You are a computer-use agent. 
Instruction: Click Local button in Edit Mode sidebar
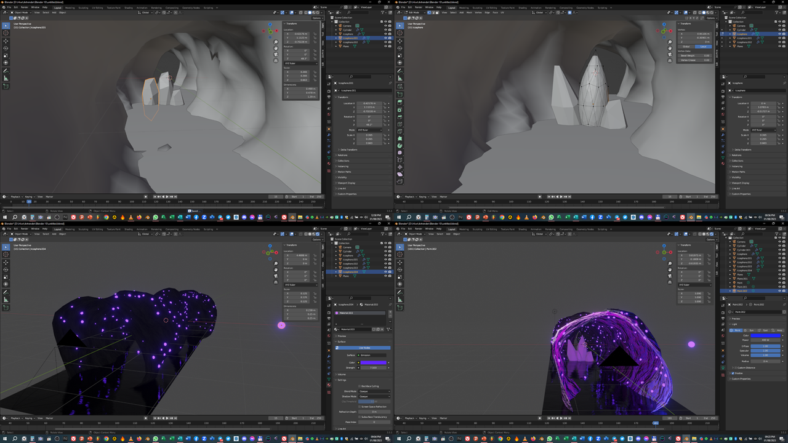pos(703,47)
